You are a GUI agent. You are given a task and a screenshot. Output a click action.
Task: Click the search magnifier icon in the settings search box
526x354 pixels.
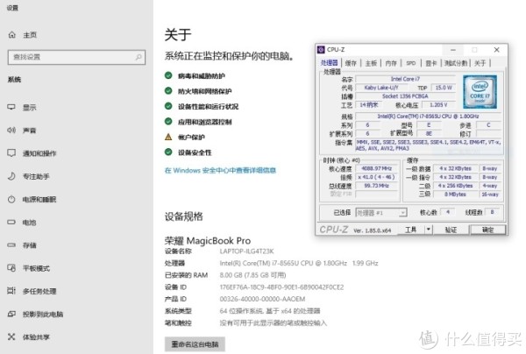point(139,57)
